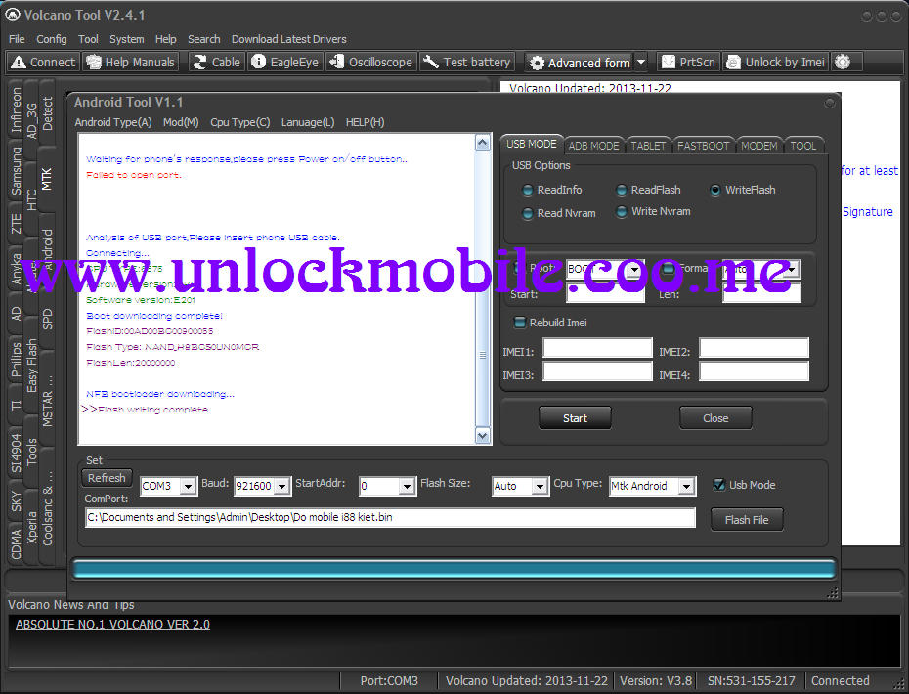Open the Flash Size Auto dropdown

[x=540, y=486]
